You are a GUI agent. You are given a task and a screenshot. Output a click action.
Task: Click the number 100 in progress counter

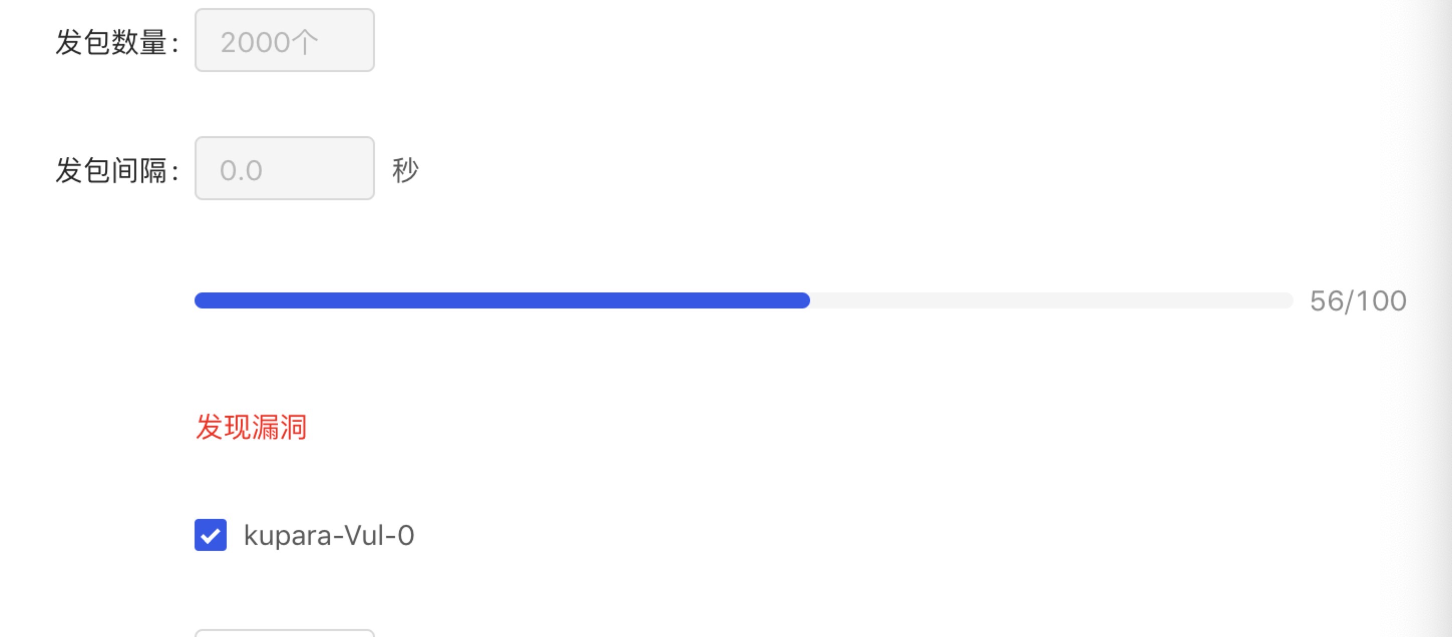point(1381,301)
